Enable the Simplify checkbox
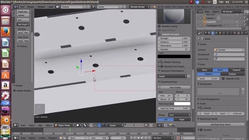Viewport: 249px width, 140px height. click(202, 130)
